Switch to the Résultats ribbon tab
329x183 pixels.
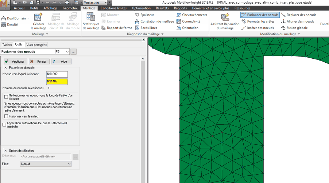(162, 8)
